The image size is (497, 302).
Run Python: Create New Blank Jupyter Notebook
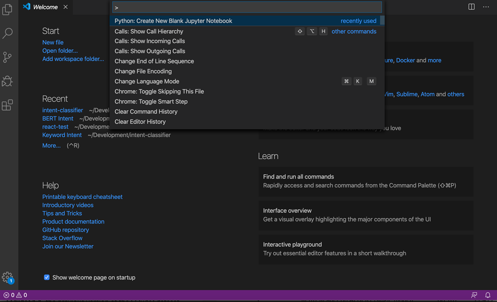pyautogui.click(x=247, y=21)
